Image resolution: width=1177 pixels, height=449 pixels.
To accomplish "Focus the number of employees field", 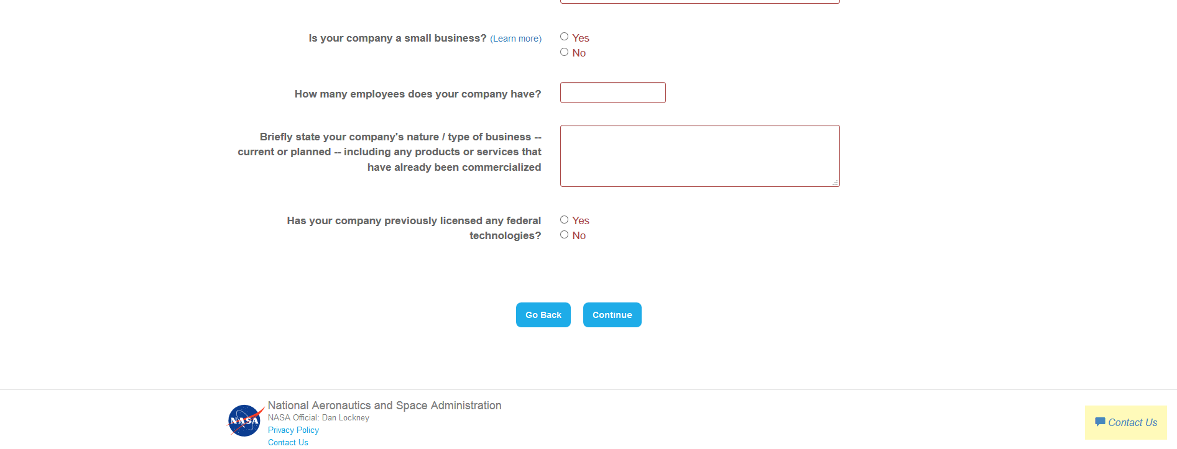I will [612, 93].
